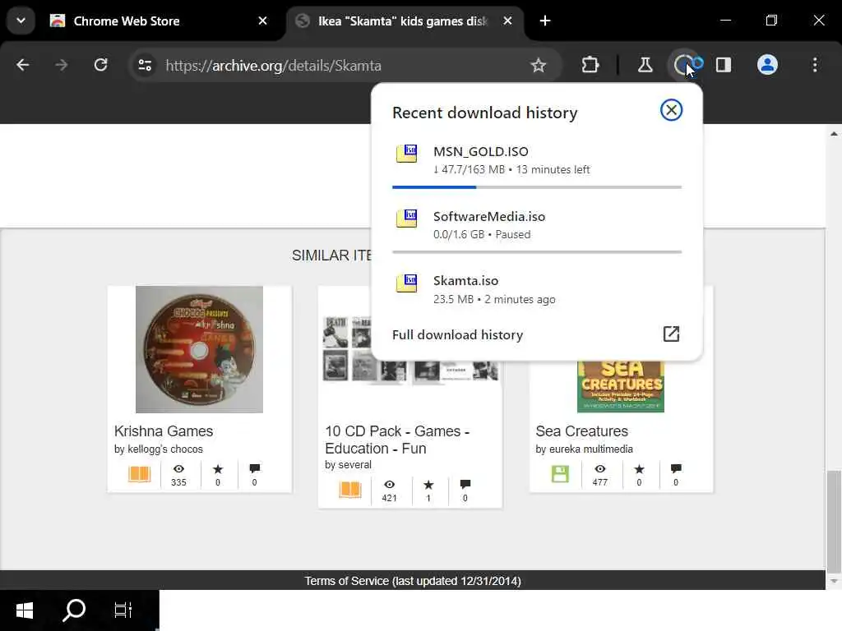Screen dimensions: 842x631
Task: Click the vertical scrollbar thumb
Action: coord(834,522)
